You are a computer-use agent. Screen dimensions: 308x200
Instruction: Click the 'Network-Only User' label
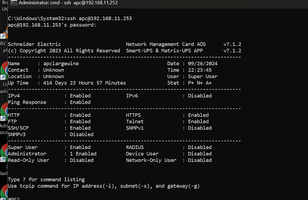click(x=151, y=160)
